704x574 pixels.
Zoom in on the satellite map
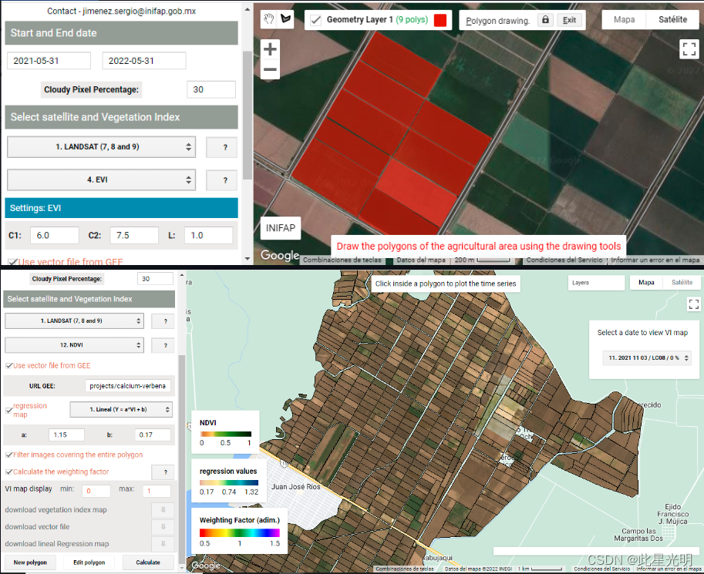pyautogui.click(x=270, y=49)
